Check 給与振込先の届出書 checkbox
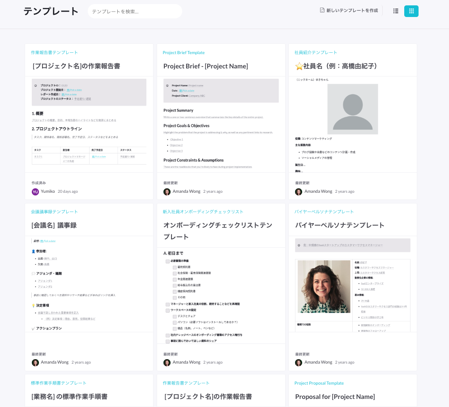The image size is (449, 407). 175,285
